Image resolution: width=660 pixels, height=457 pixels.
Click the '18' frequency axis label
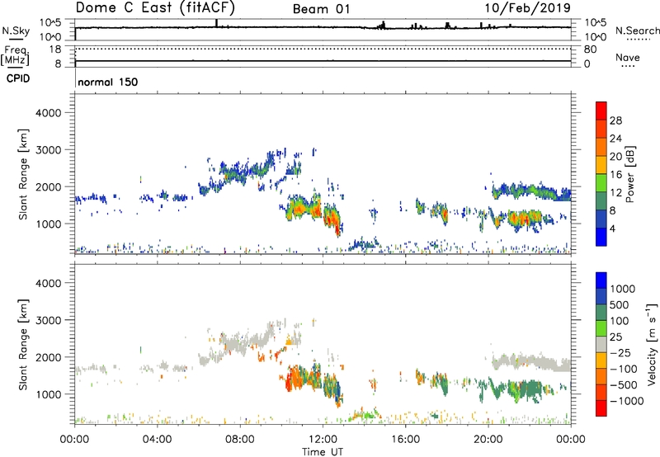[55, 49]
